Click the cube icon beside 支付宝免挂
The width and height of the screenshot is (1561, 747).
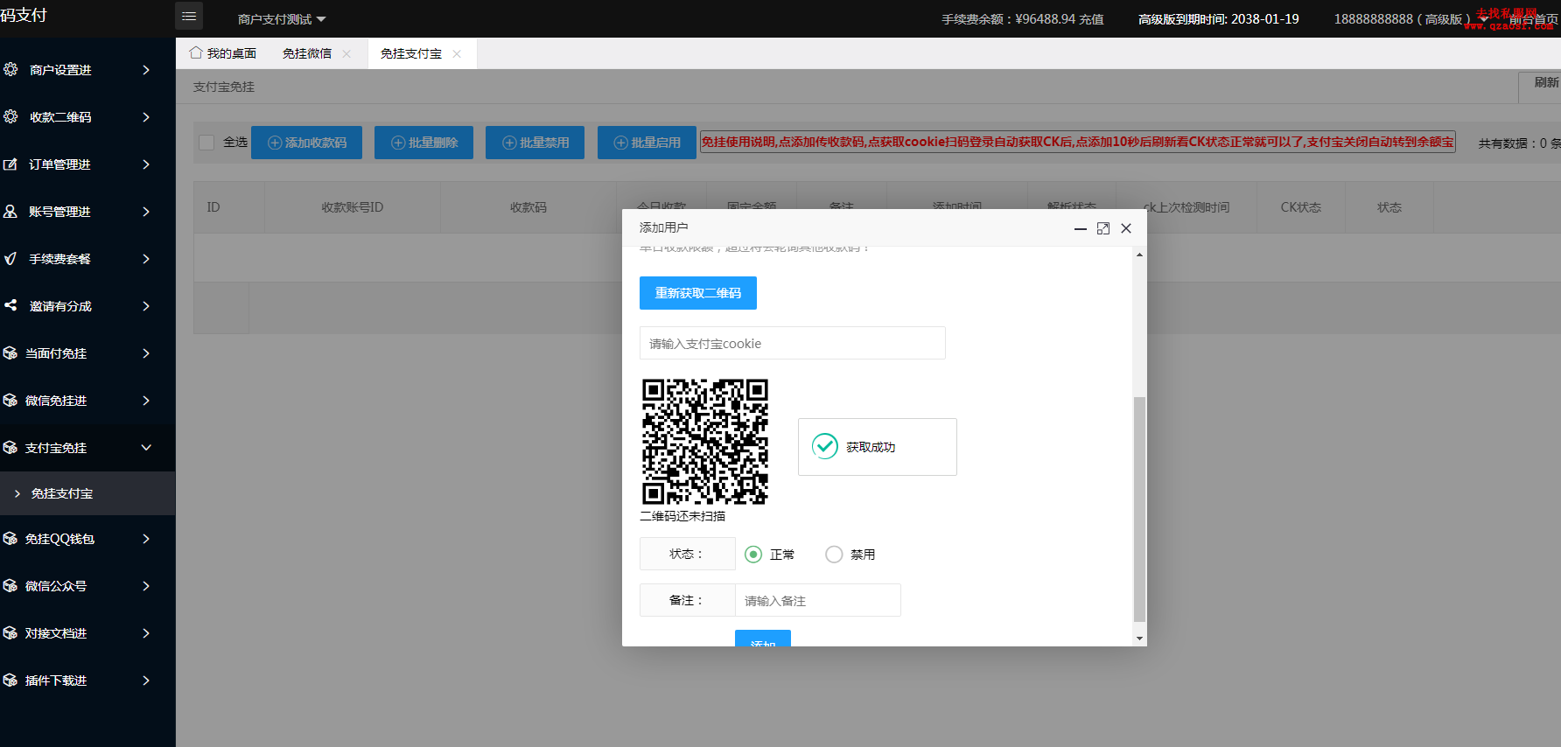10,447
